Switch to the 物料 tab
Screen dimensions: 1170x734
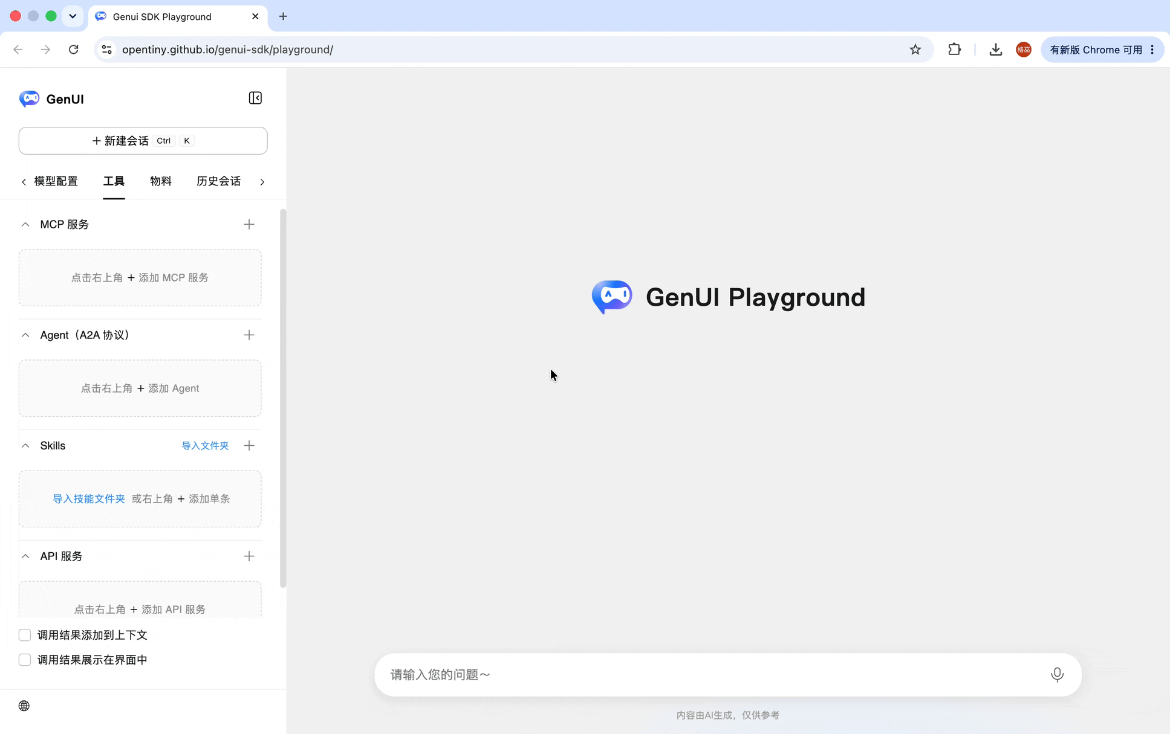161,181
